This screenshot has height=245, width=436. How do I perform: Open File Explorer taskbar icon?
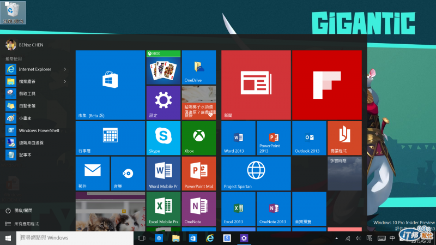[x=175, y=238]
